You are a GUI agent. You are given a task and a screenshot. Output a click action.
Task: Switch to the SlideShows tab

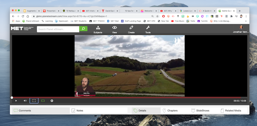click(x=200, y=111)
